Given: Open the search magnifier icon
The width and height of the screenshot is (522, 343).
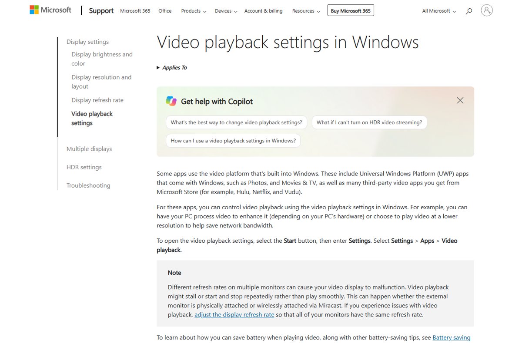Looking at the screenshot, I should point(468,11).
